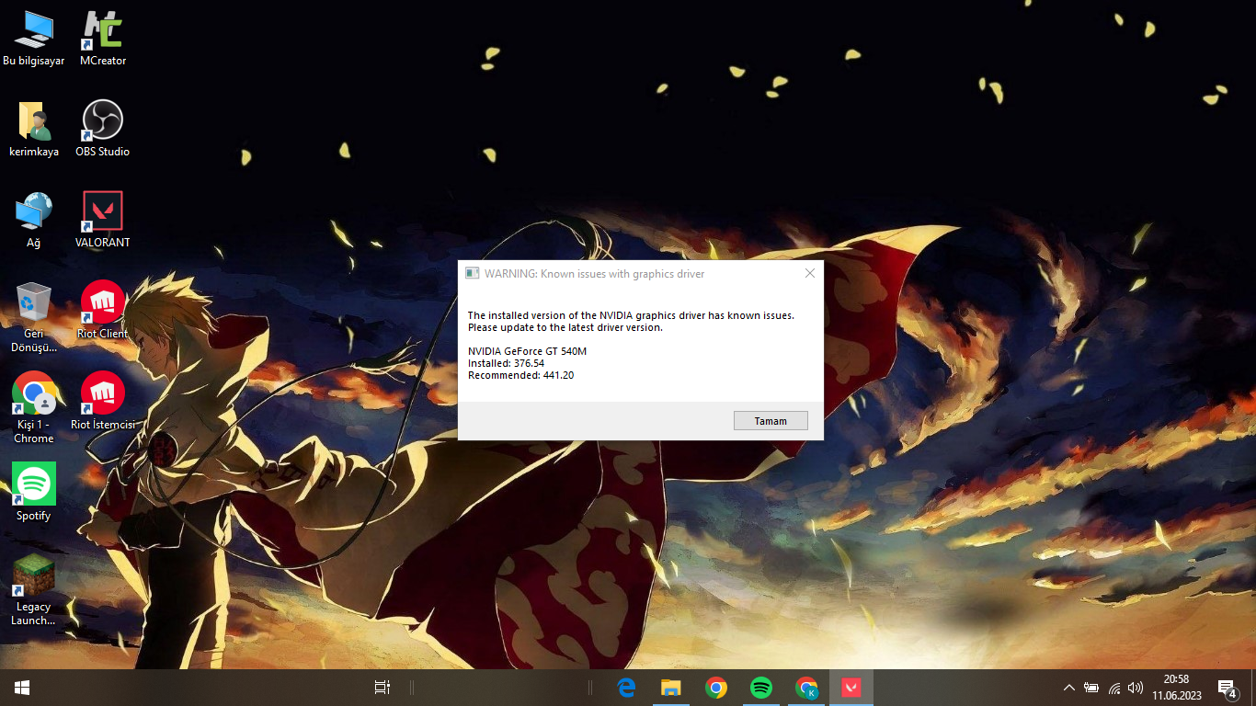
Task: Click the text 'Recommended: 441.20'
Action: click(x=520, y=375)
